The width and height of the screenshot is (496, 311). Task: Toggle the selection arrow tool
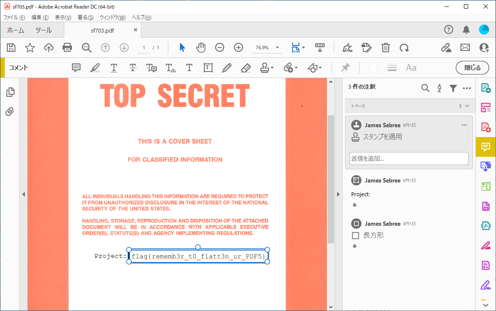tap(182, 48)
